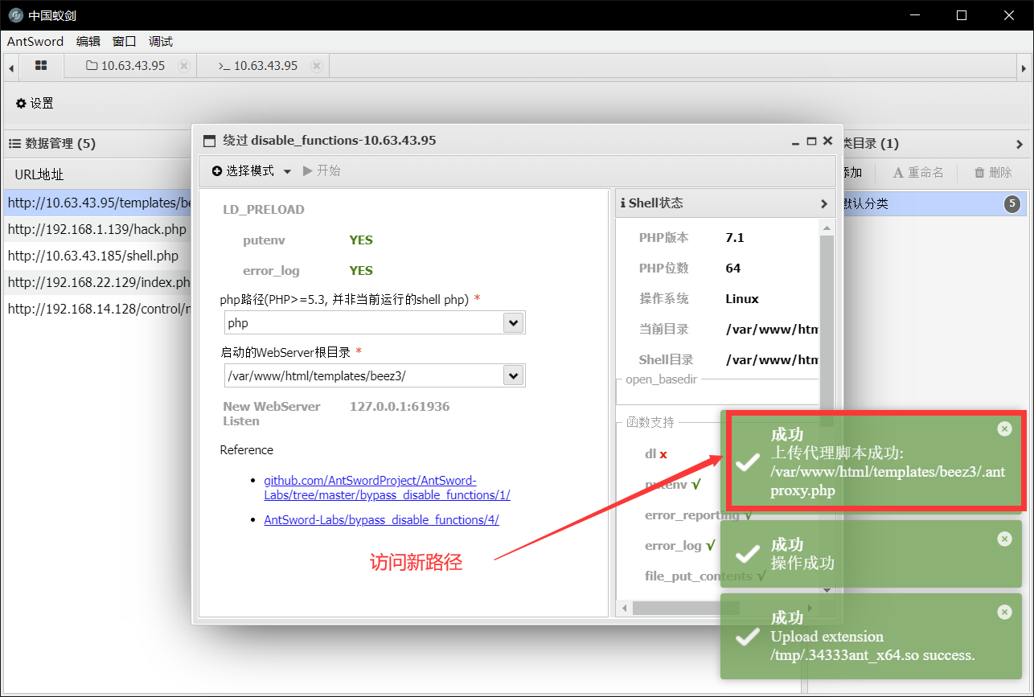This screenshot has height=697, width=1034.
Task: Close the folder 10.63.43.95 tab
Action: click(x=183, y=66)
